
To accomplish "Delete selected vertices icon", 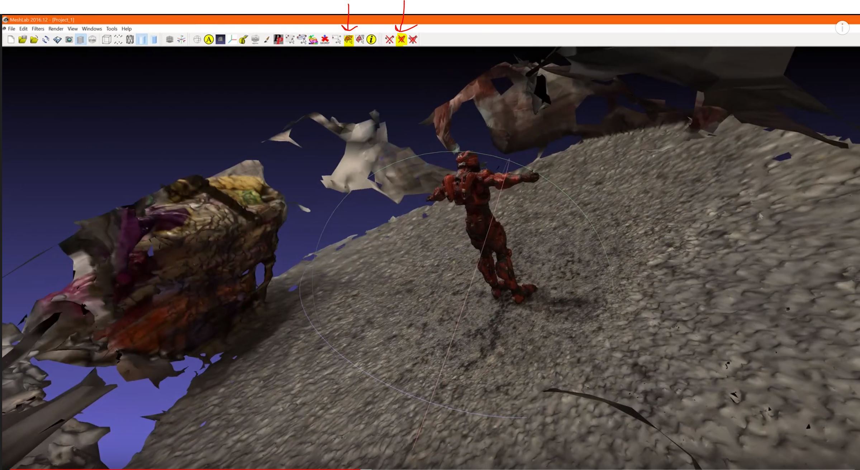I will 390,39.
